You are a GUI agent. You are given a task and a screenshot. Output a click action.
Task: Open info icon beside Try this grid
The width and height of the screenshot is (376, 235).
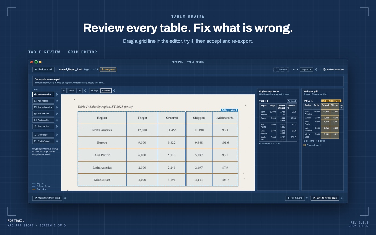click(307, 198)
